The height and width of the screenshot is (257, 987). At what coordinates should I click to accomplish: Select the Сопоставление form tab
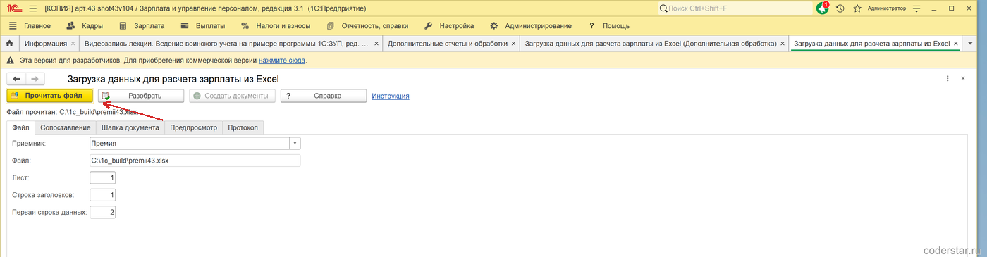coord(66,127)
